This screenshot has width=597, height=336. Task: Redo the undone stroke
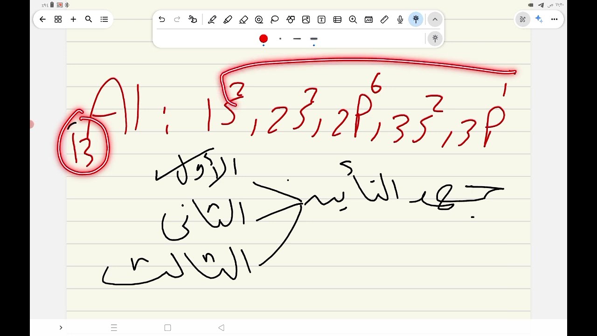(x=177, y=19)
